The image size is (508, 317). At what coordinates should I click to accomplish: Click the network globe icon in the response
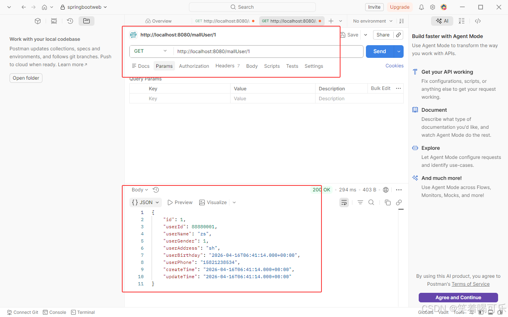tap(386, 190)
